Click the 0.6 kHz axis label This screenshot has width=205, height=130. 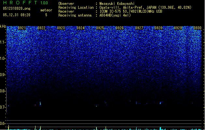3,123
